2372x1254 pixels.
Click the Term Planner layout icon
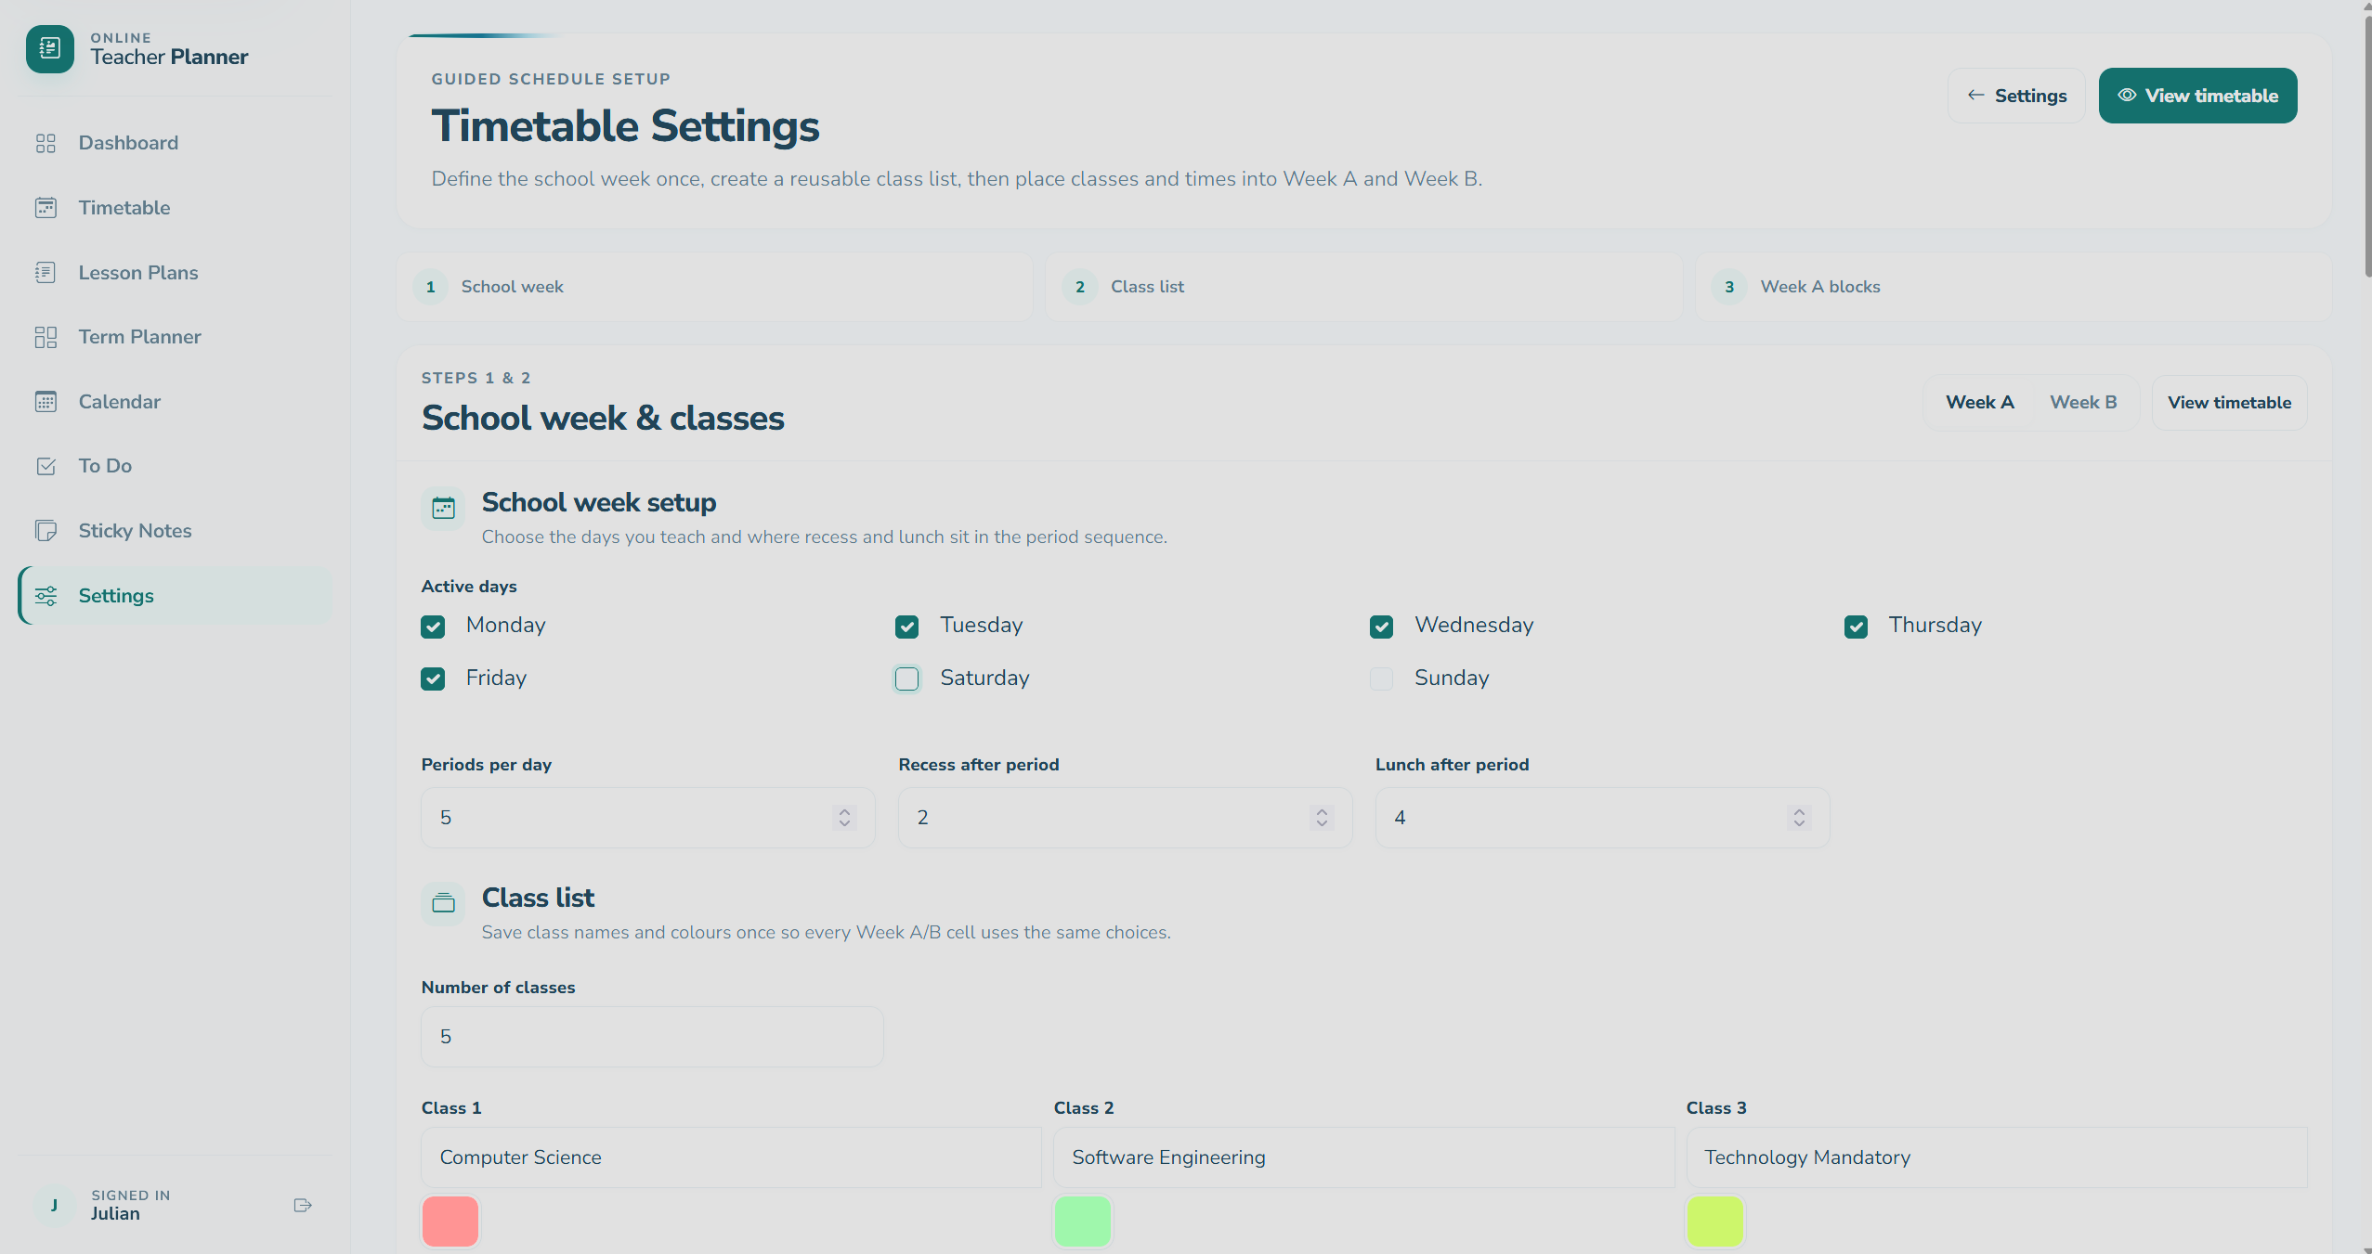(x=46, y=337)
